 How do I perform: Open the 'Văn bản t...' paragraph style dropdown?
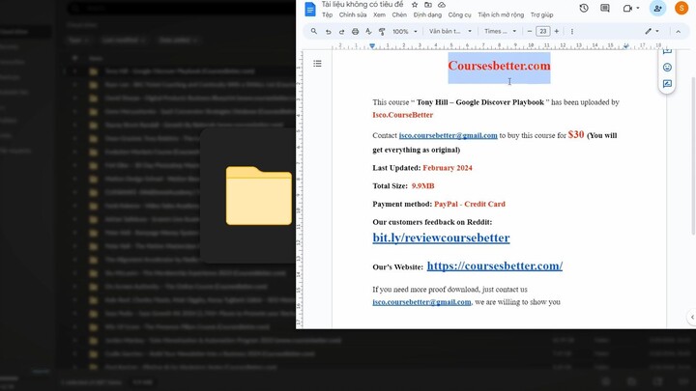(x=450, y=32)
